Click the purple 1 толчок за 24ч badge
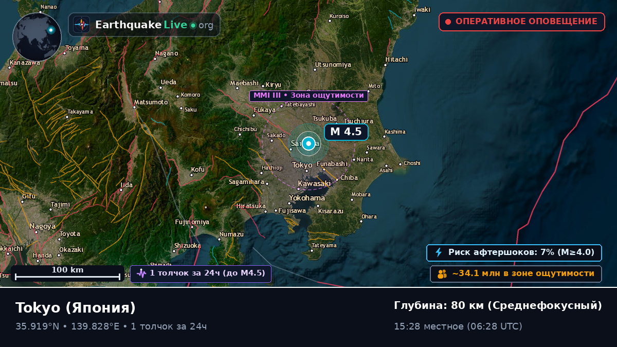Viewport: 617px width, 347px height. pos(201,273)
